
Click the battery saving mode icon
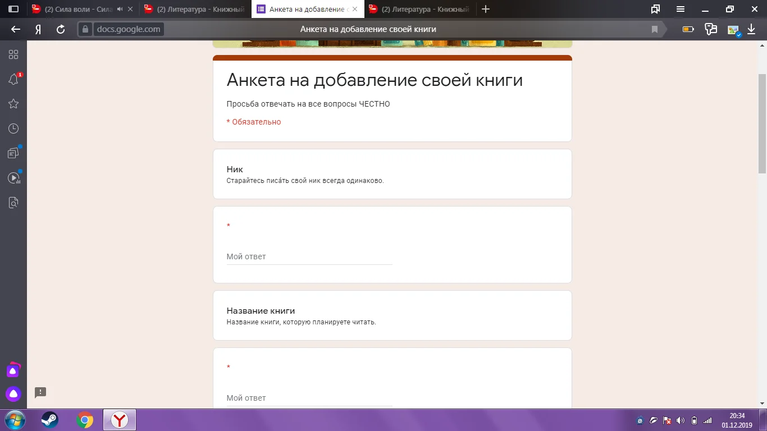[687, 29]
